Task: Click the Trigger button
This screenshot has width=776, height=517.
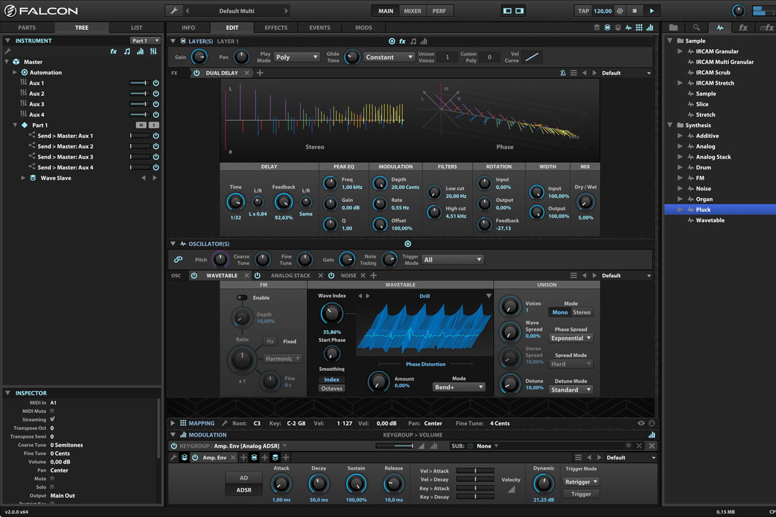Action: click(x=581, y=494)
